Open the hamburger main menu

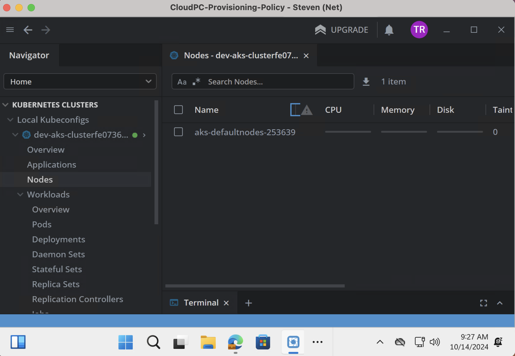click(x=10, y=30)
